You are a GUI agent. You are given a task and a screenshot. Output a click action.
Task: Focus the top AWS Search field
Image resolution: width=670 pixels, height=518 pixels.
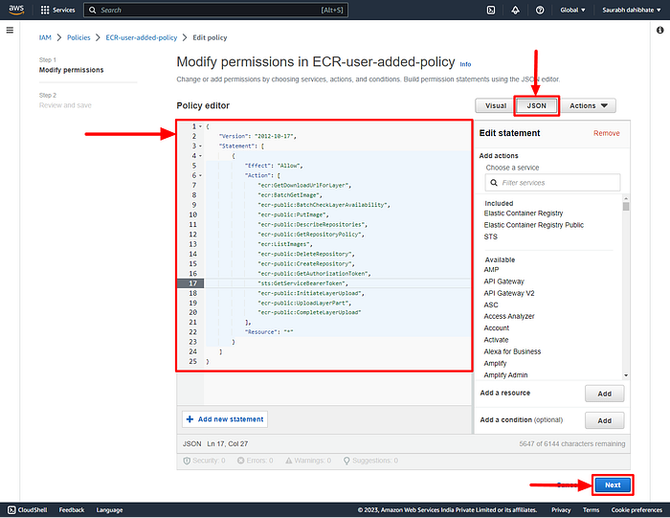pyautogui.click(x=215, y=10)
